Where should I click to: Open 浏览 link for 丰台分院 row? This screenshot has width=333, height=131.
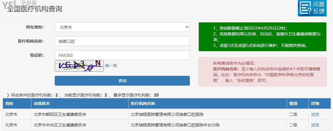pos(315,125)
